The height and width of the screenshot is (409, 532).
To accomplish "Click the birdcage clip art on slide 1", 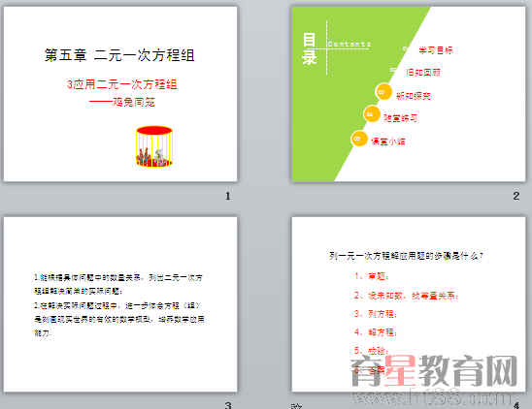I will (154, 146).
